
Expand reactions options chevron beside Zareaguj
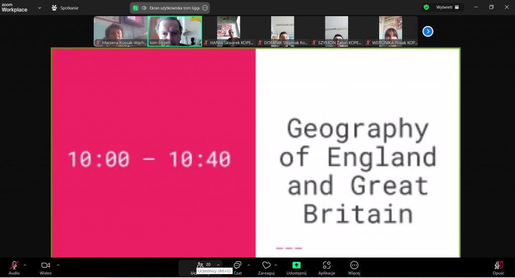tap(276, 265)
